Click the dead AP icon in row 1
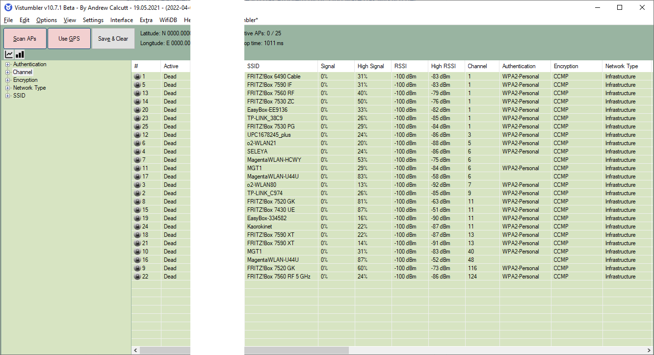Viewport: 654px width, 355px height. point(137,76)
